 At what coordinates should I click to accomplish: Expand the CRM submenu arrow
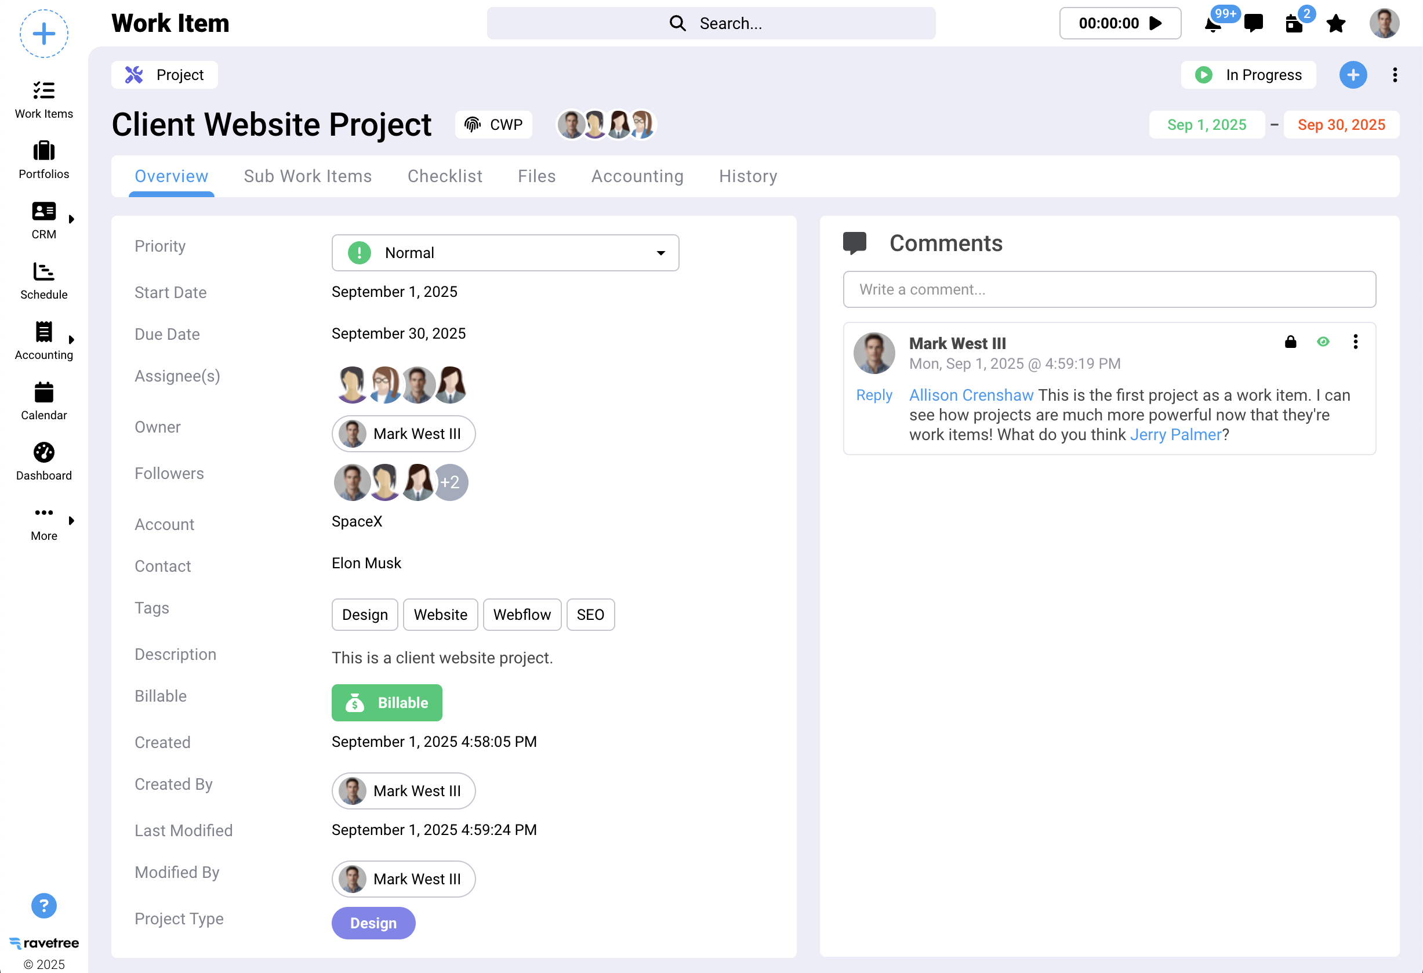pos(72,219)
